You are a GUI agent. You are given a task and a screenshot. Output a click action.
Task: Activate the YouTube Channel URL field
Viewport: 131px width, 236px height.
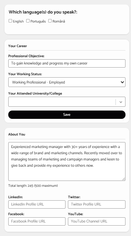[x=97, y=221]
